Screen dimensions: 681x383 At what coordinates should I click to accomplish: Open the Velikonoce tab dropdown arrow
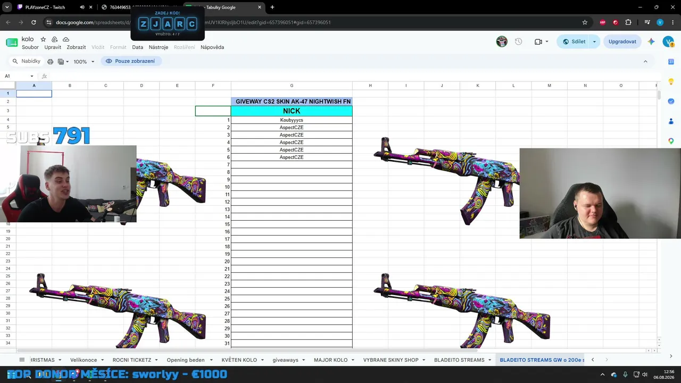pos(104,360)
